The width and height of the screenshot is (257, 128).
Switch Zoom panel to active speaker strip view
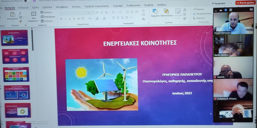click(226, 10)
